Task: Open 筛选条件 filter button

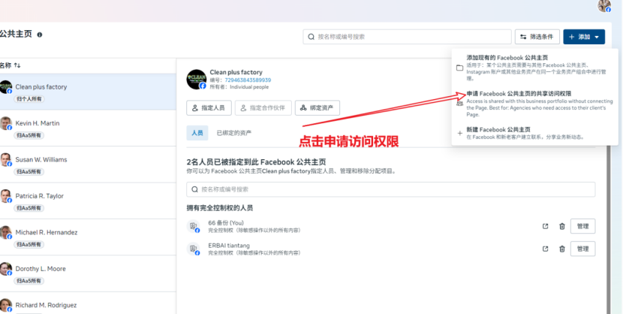Action: (537, 37)
